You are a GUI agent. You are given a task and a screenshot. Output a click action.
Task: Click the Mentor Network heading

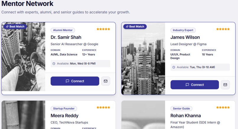27,3
